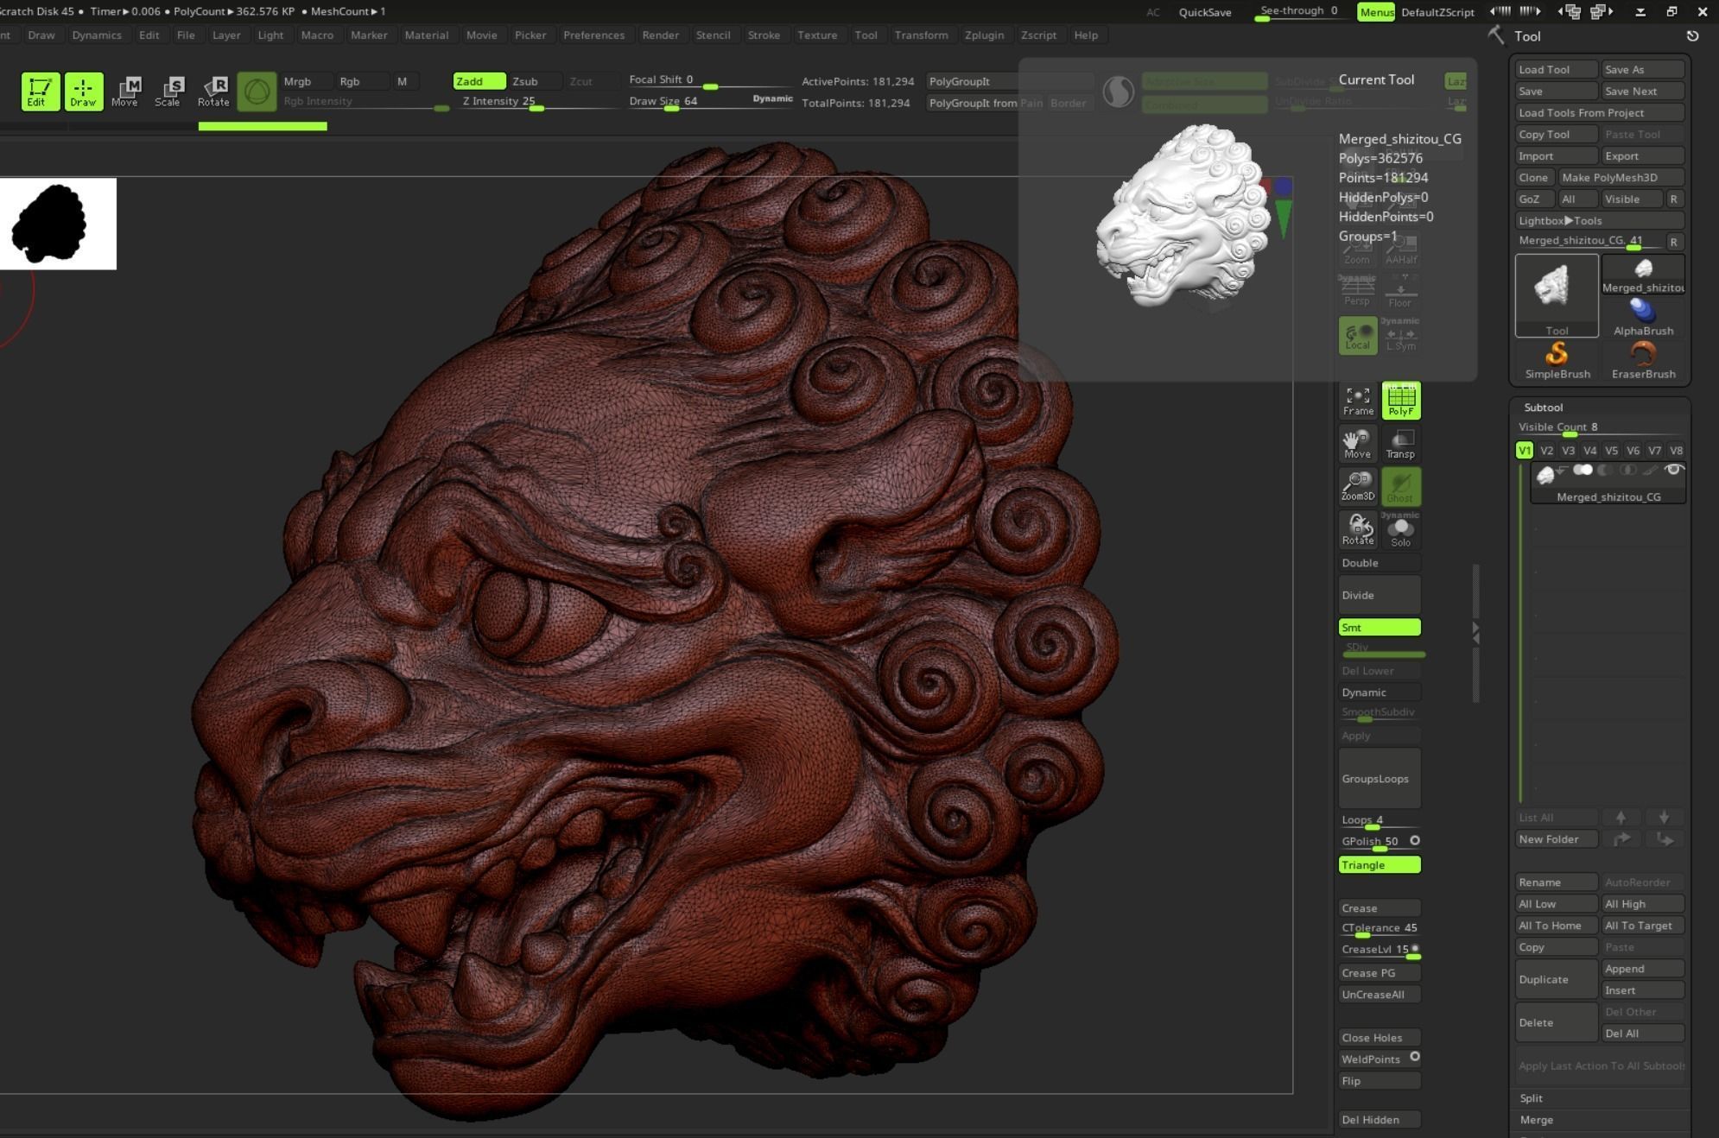Viewport: 1719px width, 1138px height.
Task: Click Make PolyMesh3D button
Action: (x=1621, y=178)
